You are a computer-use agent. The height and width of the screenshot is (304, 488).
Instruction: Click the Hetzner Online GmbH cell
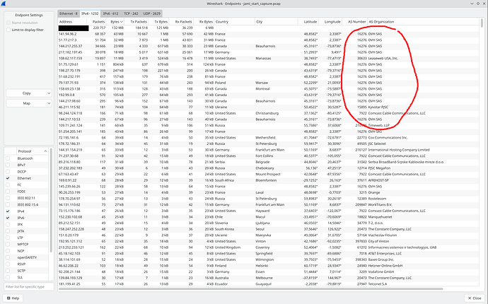point(385,266)
